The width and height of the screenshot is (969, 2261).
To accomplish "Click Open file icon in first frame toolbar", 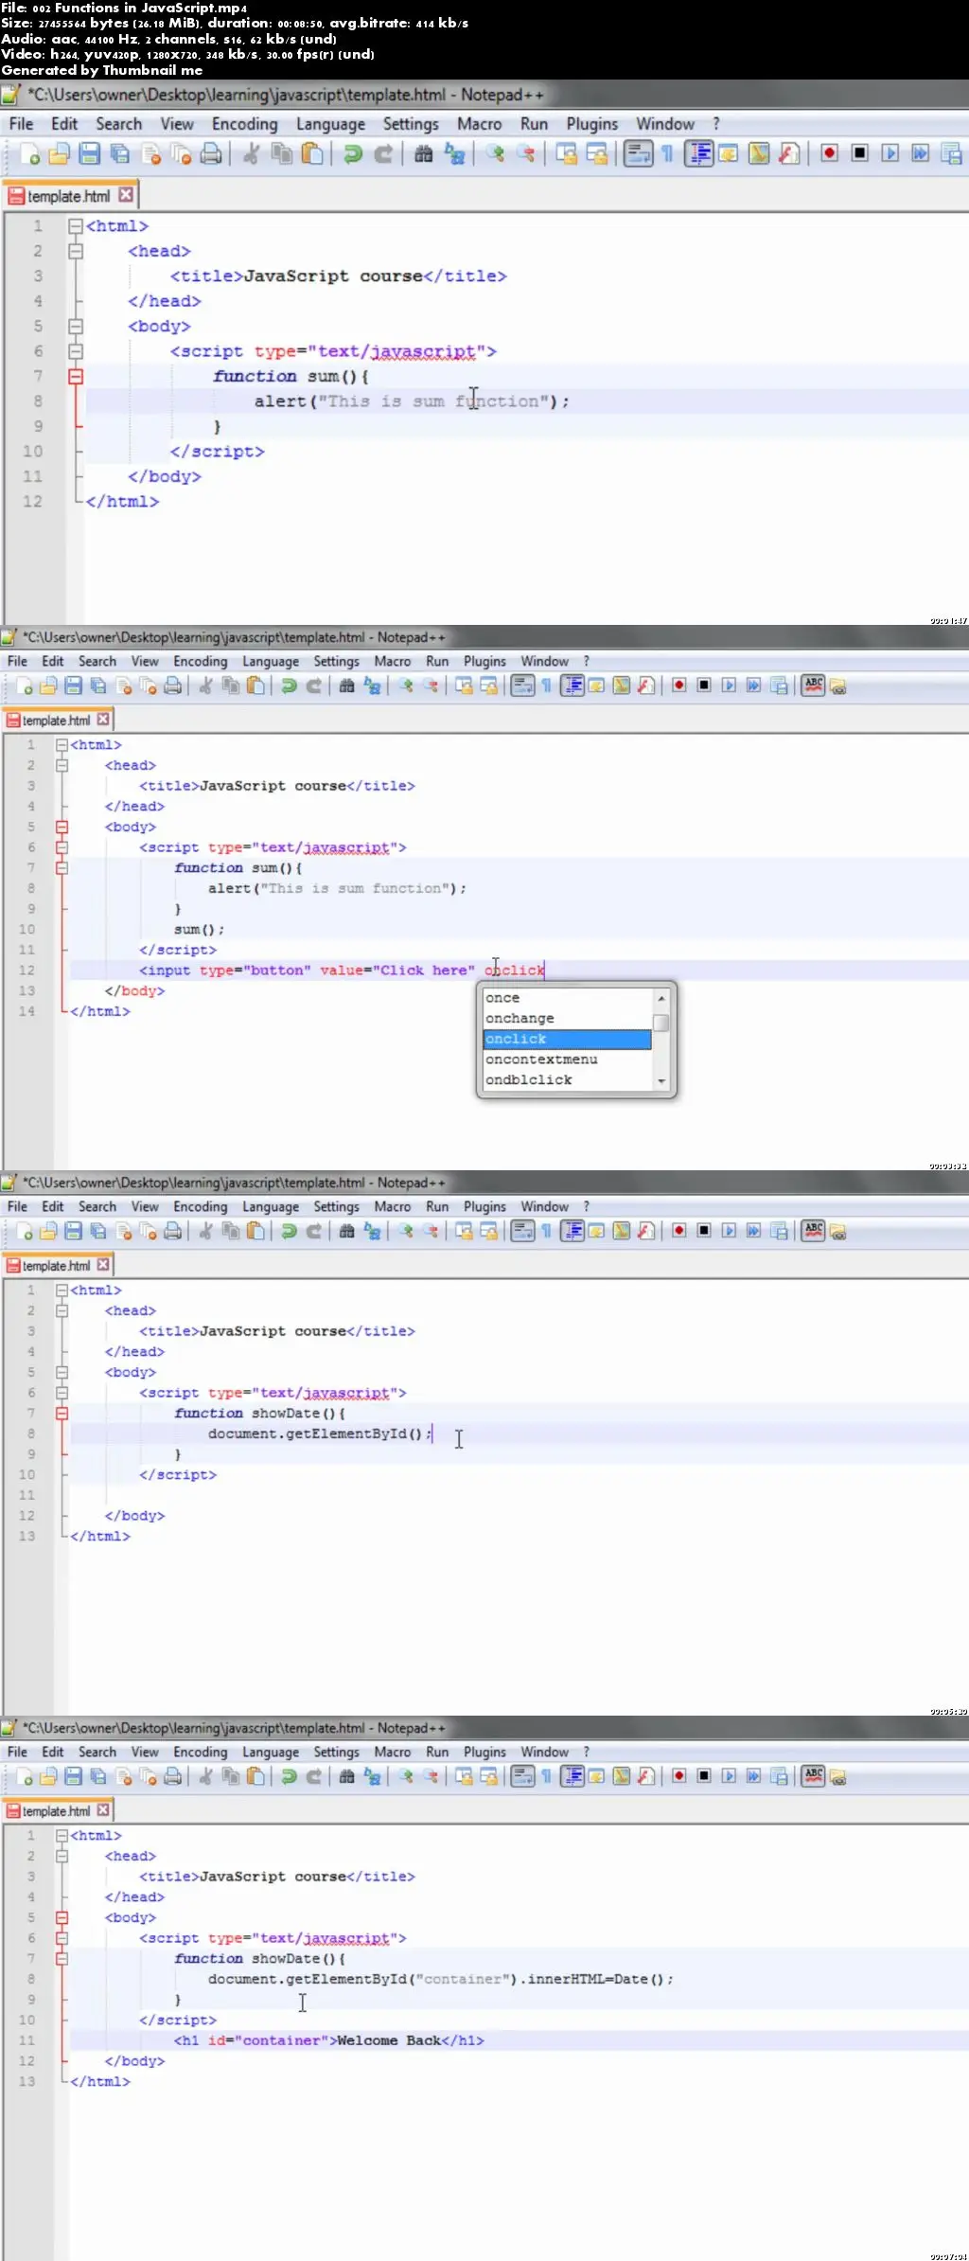I will pos(60,154).
